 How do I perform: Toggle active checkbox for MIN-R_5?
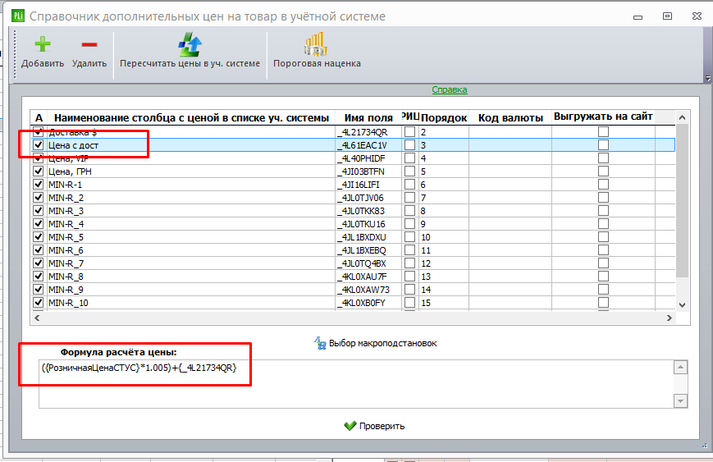pyautogui.click(x=39, y=237)
